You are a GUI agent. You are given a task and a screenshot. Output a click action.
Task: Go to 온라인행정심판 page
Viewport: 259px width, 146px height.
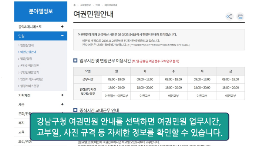(29, 66)
